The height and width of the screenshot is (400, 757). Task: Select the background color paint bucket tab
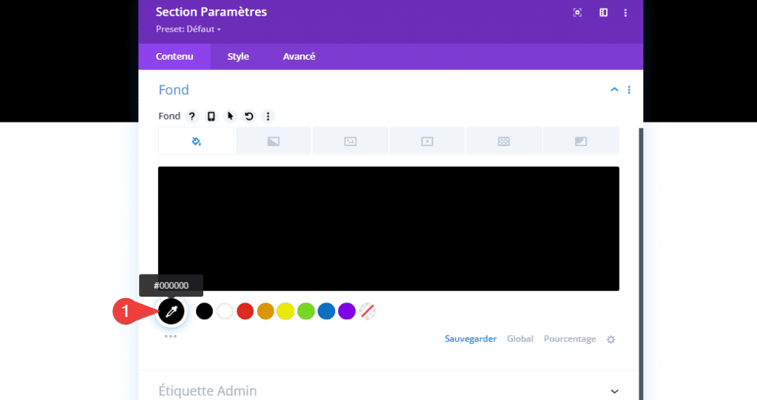tap(197, 141)
